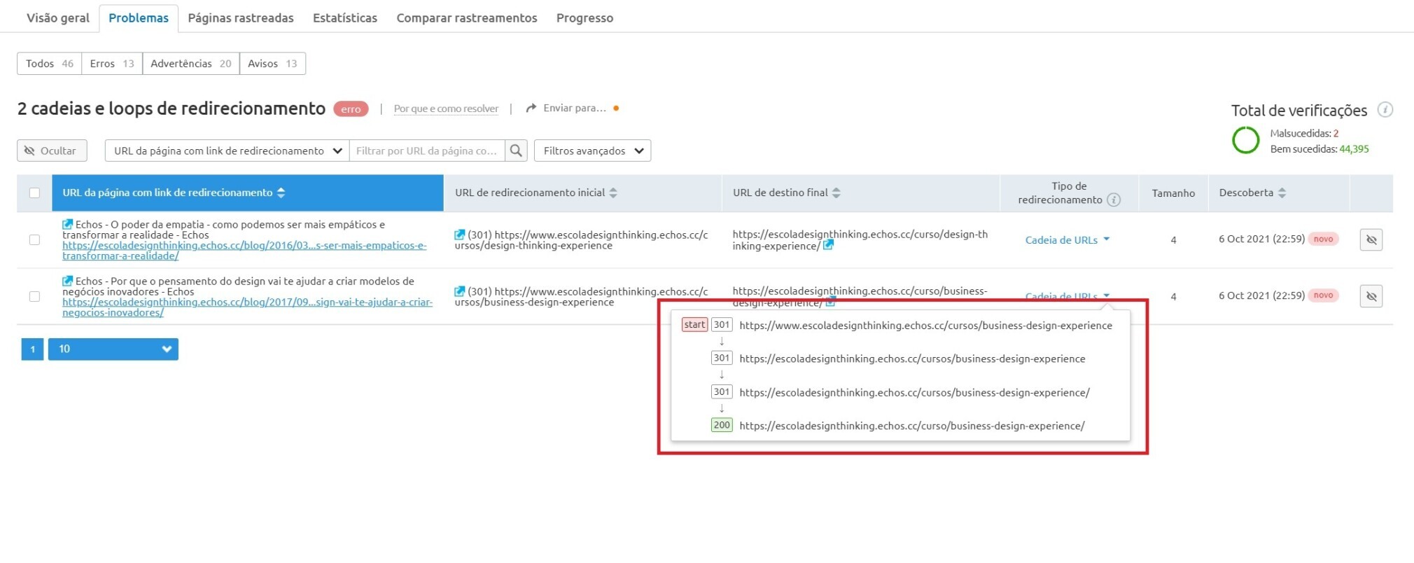Expand Cadeia de URLs in first row
Viewport: 1414px width, 563px height.
pos(1067,239)
